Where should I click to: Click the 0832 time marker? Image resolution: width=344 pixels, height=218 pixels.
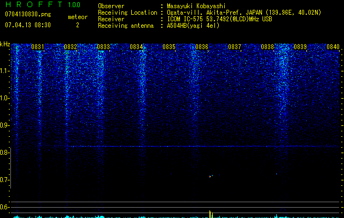click(71, 47)
